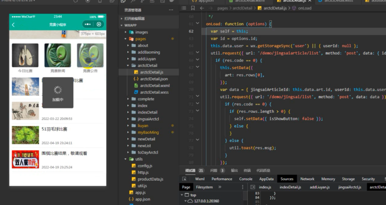Open http.js in utils
386x205 pixels.
(143, 172)
